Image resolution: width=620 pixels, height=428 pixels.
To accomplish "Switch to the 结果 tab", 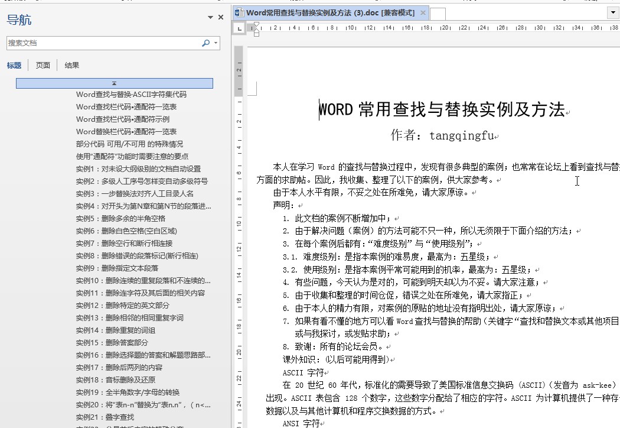I will point(71,66).
